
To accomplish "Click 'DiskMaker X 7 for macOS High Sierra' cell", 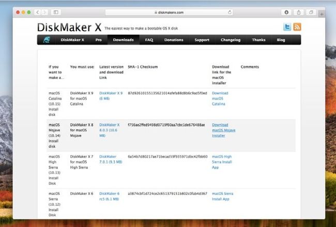I will click(82, 162).
